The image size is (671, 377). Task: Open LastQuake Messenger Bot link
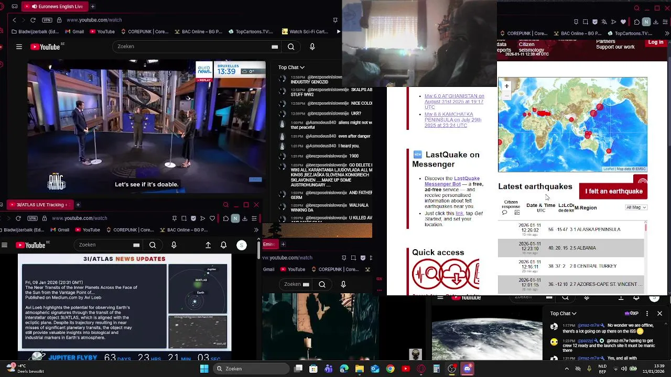[452, 181]
